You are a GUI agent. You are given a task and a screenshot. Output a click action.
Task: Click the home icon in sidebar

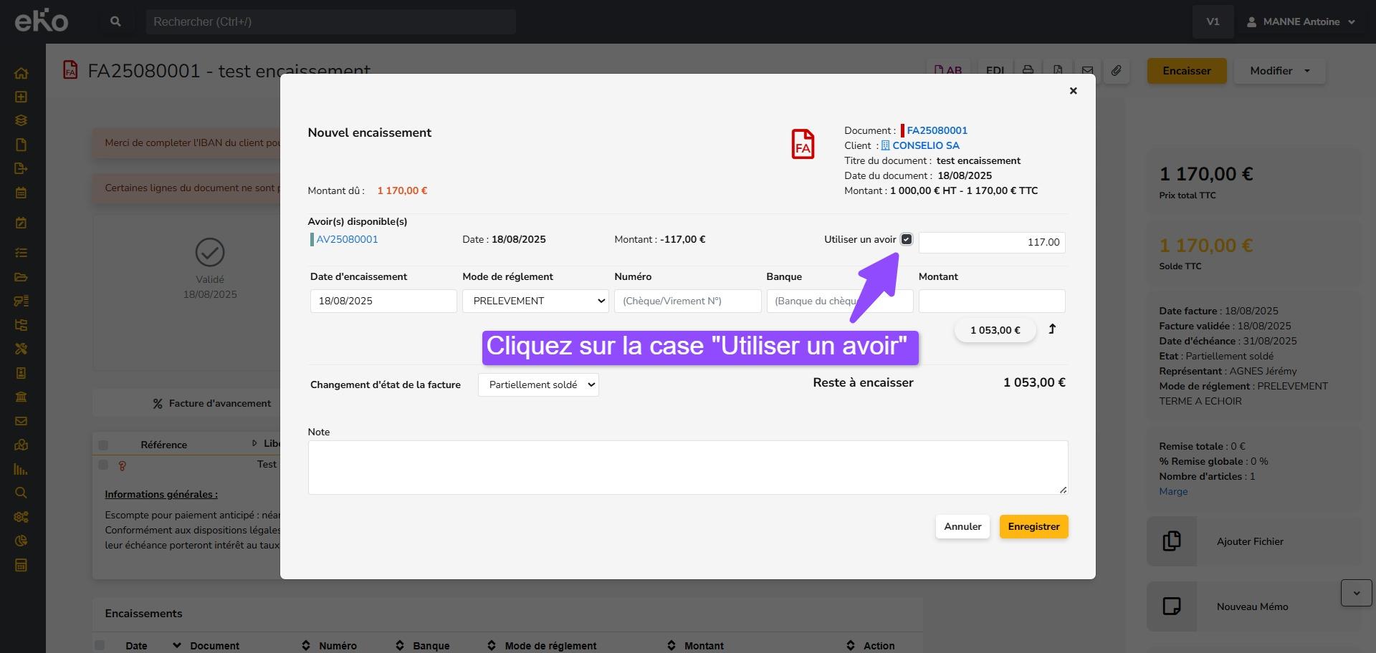(x=21, y=73)
